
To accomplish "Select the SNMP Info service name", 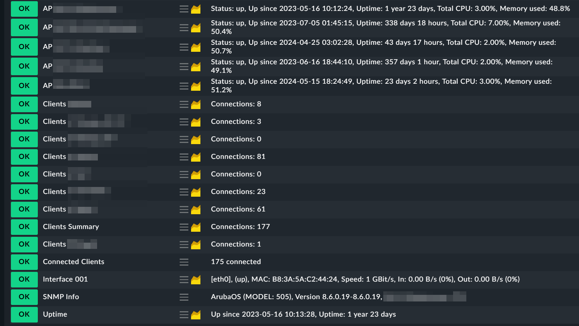I will tap(61, 297).
